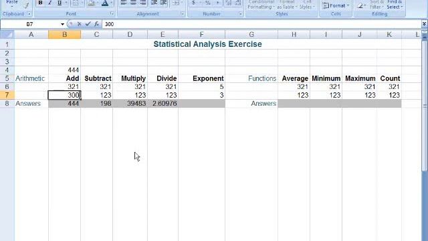Select the cell containing 198
Image resolution: width=428 pixels, height=241 pixels.
click(x=96, y=104)
